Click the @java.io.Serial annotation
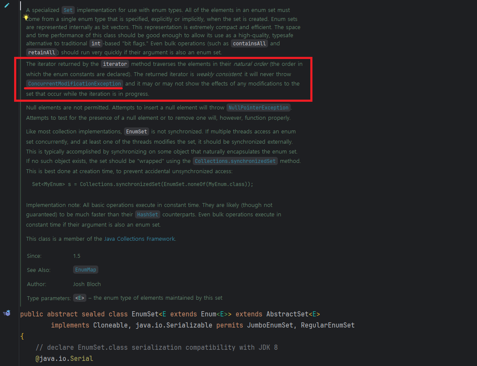Screen dimensions: 477x366 [x=64, y=359]
